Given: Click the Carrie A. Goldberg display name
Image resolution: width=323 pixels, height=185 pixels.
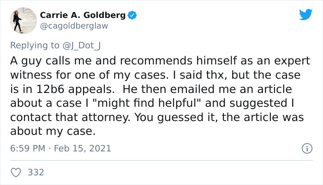Looking at the screenshot, I should click(83, 15).
